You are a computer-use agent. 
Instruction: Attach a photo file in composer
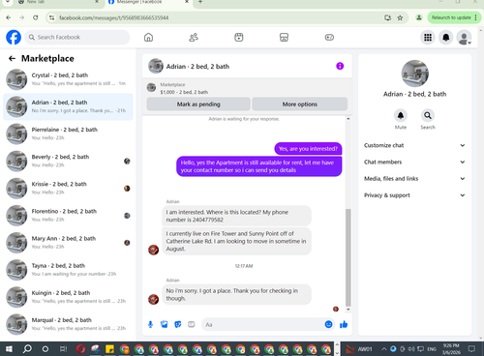click(165, 324)
